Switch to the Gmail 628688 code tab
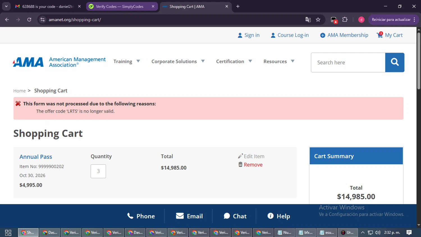The height and width of the screenshot is (237, 421). click(48, 6)
